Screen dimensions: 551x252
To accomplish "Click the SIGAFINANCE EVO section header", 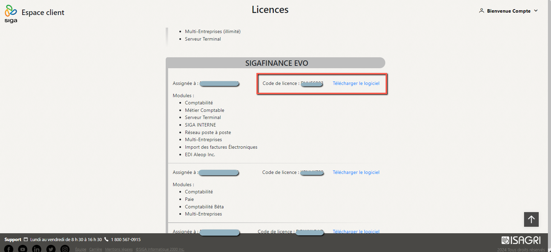I will click(275, 63).
